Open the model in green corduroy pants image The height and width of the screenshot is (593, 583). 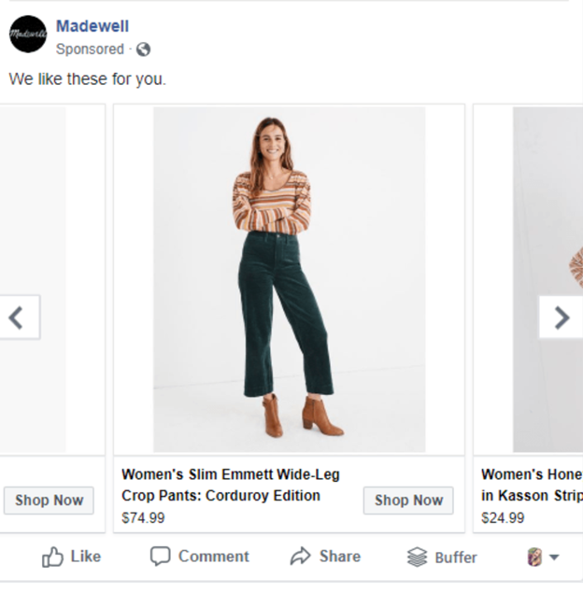coord(289,279)
